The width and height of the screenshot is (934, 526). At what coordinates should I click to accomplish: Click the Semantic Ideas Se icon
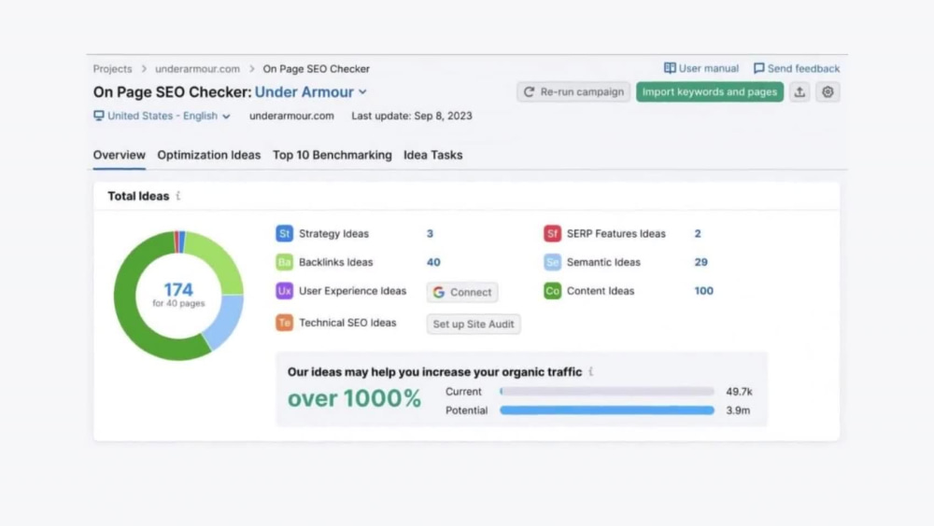coord(552,262)
